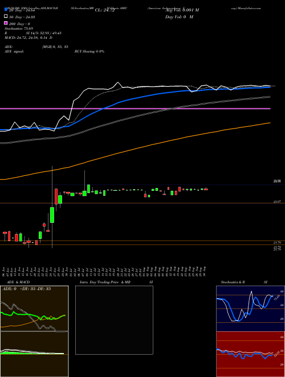This screenshot has height=377, width=285.
Task: Click the 'BUY Slowing @ 0%' ADX signal text
Action: (x=89, y=51)
